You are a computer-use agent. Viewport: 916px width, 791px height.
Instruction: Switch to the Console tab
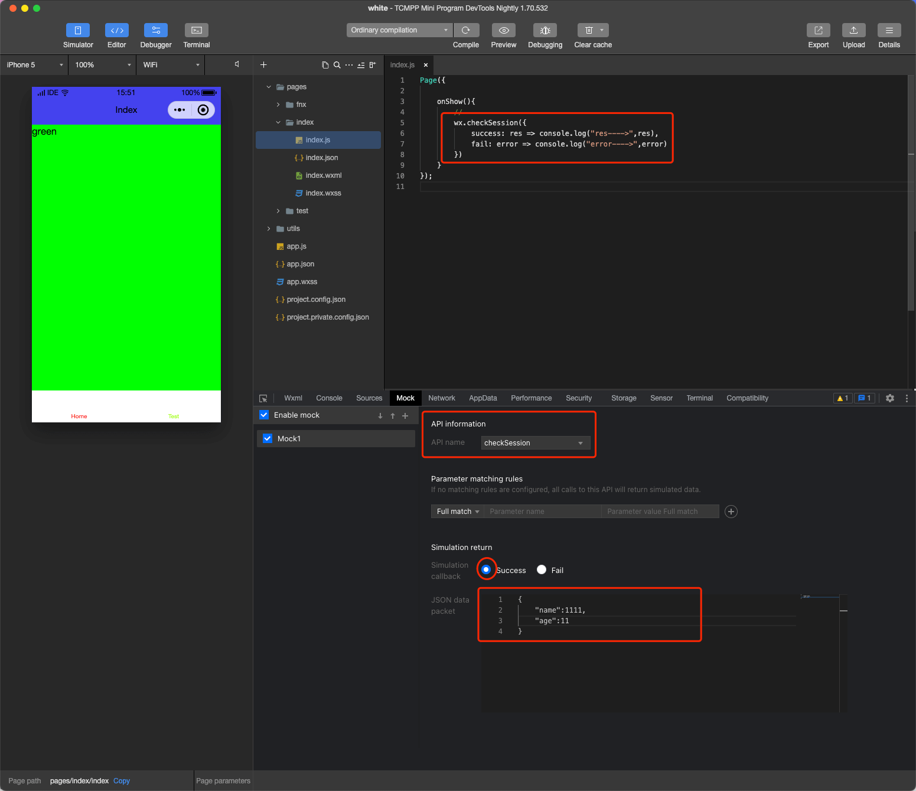coord(329,398)
